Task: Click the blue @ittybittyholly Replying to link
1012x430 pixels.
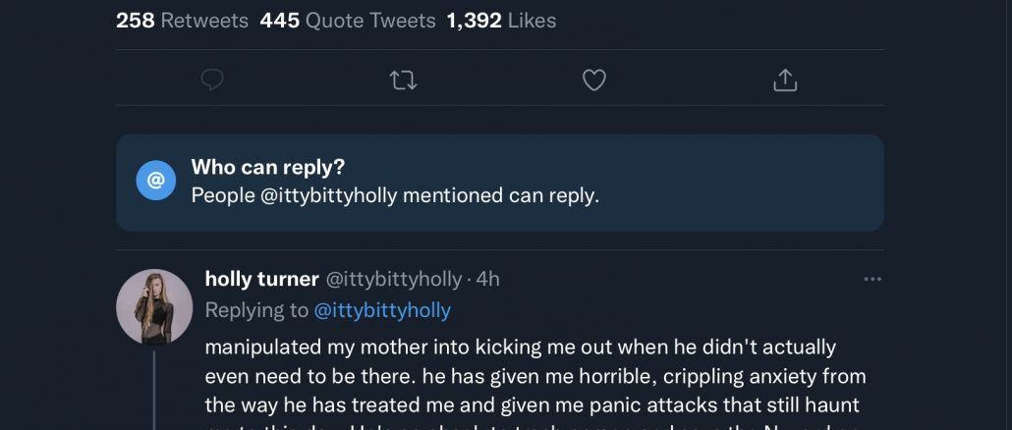Action: (x=382, y=311)
